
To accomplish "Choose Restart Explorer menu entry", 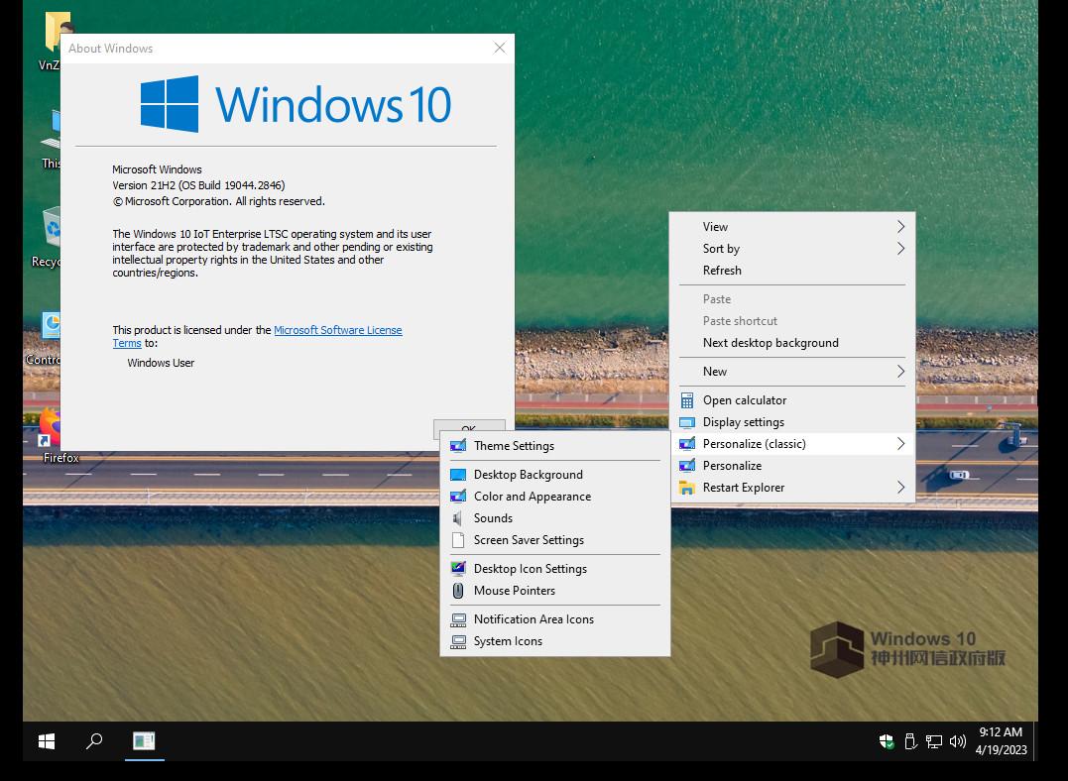I will point(793,488).
